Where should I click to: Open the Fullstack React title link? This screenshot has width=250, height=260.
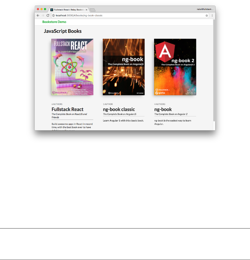(x=67, y=109)
